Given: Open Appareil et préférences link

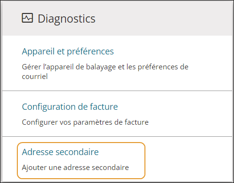Looking at the screenshot, I should tap(68, 52).
